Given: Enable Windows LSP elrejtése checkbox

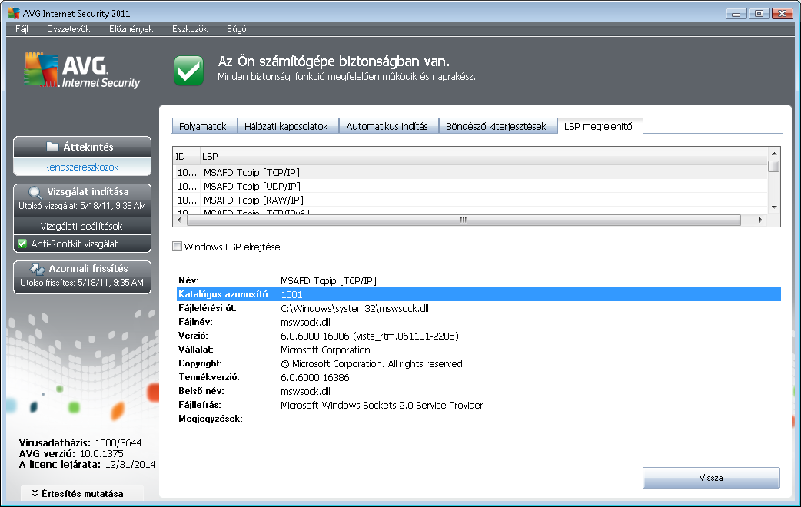Looking at the screenshot, I should coord(178,247).
